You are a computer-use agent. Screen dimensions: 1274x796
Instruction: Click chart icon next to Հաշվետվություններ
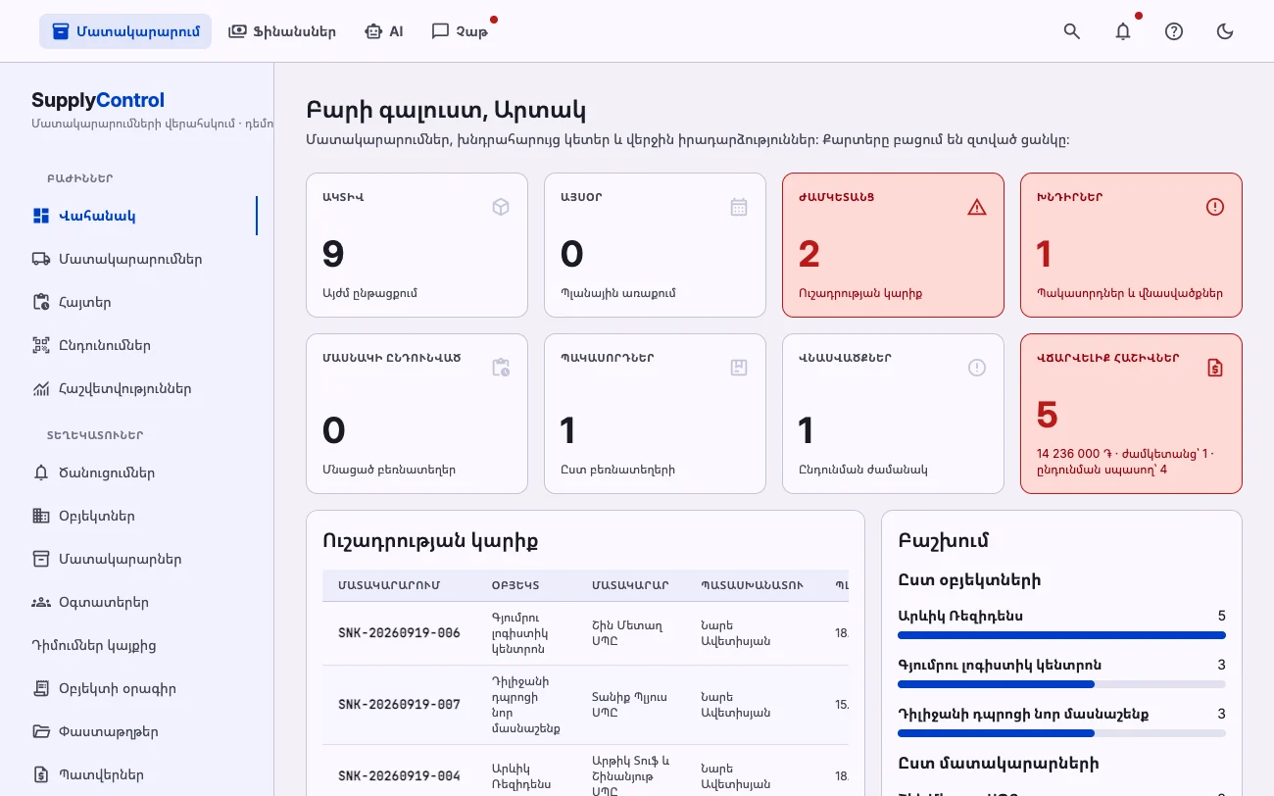[41, 388]
